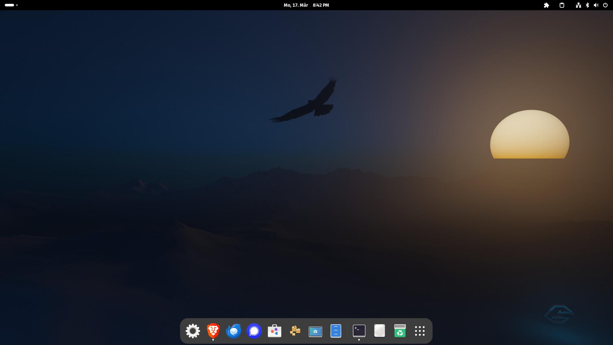Viewport: 613px width, 345px height.
Task: Open the disk drive icon in the dock
Action: (380, 331)
